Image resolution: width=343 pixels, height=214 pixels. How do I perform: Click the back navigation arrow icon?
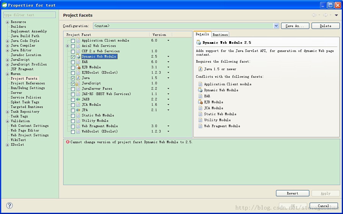314,15
